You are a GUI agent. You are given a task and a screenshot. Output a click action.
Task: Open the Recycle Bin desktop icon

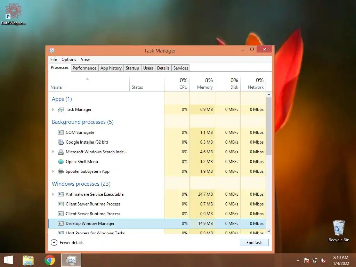point(339,231)
